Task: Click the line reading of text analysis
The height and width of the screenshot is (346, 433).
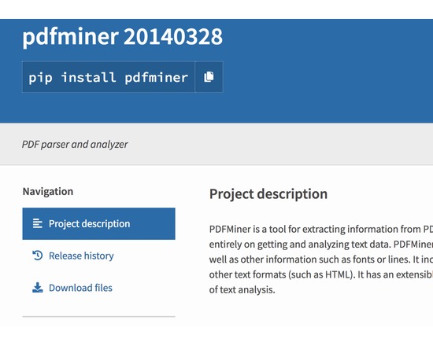Action: (x=242, y=289)
